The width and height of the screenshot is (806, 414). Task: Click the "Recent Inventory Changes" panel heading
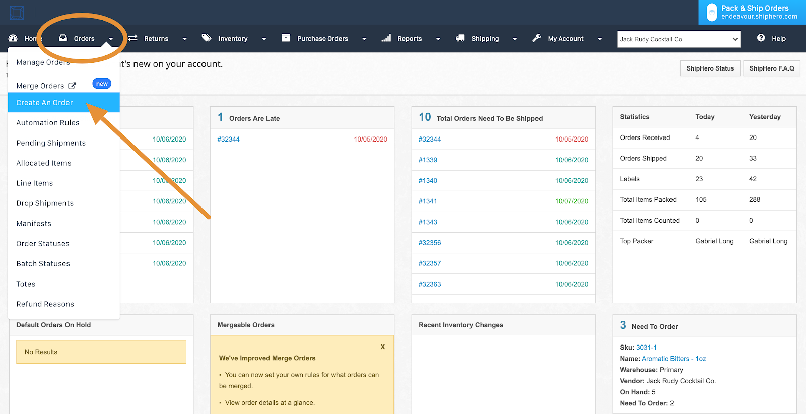click(x=461, y=325)
